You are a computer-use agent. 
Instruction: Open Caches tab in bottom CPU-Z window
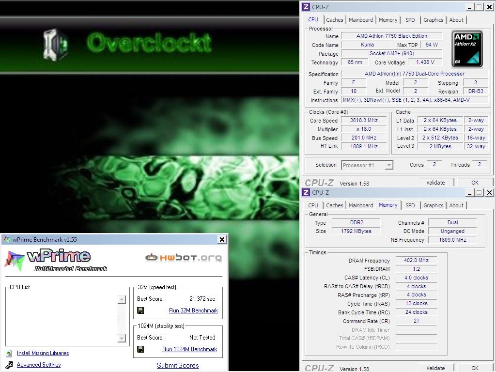pyautogui.click(x=334, y=205)
